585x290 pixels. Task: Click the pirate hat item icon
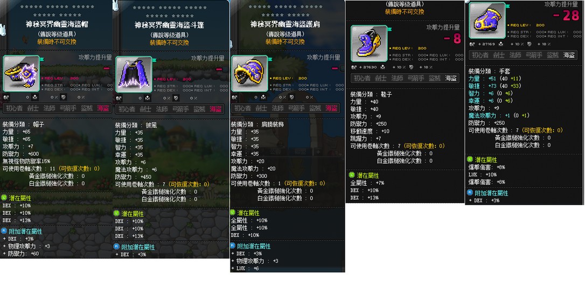pos(21,73)
